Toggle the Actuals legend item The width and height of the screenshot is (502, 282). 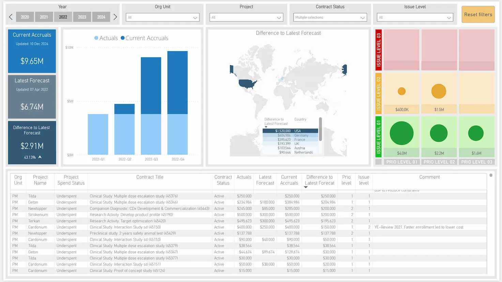(x=106, y=38)
